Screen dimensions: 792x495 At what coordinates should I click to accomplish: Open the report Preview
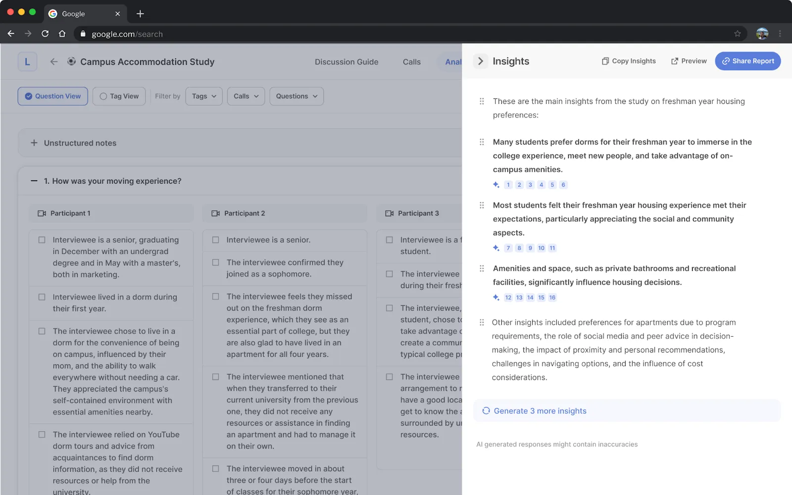point(689,61)
